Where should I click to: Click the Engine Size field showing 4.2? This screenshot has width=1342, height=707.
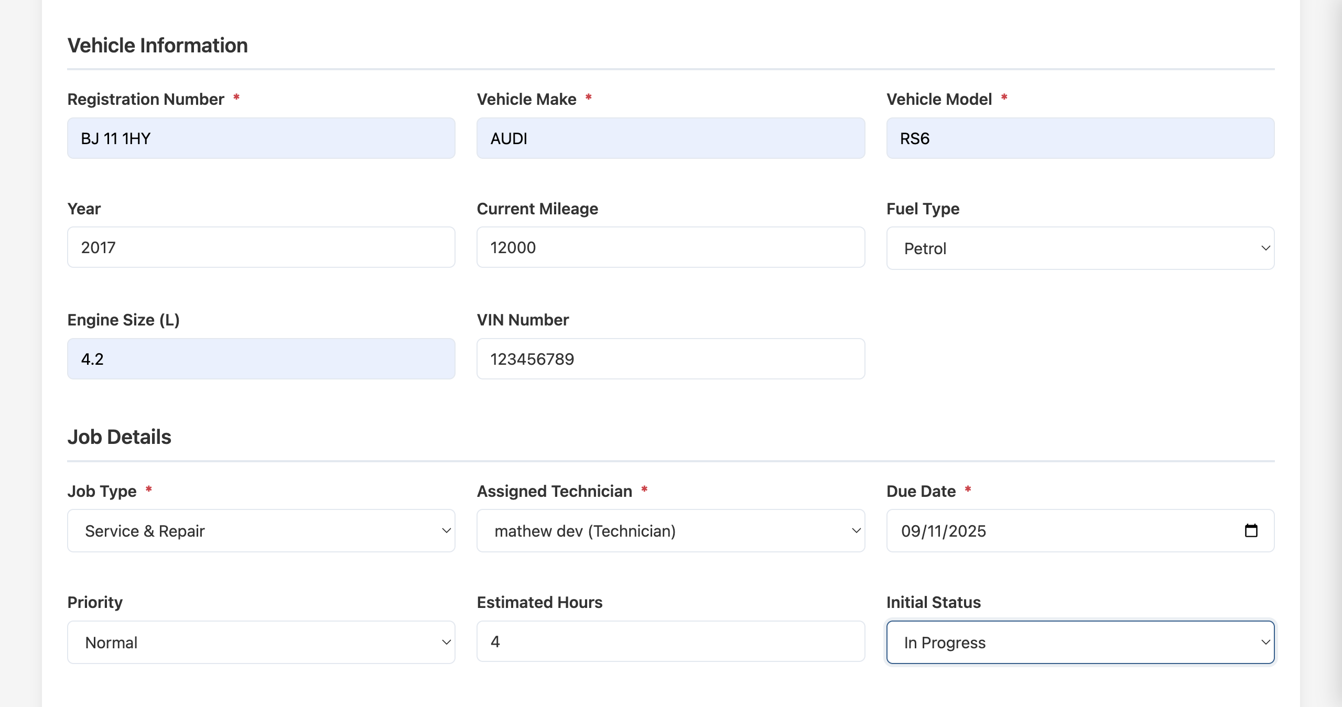261,358
